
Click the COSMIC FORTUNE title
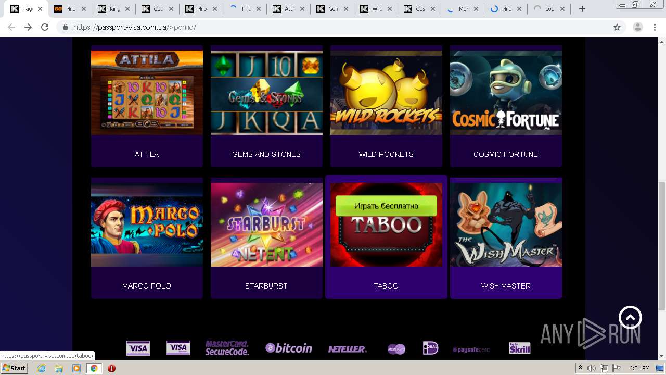click(x=506, y=154)
